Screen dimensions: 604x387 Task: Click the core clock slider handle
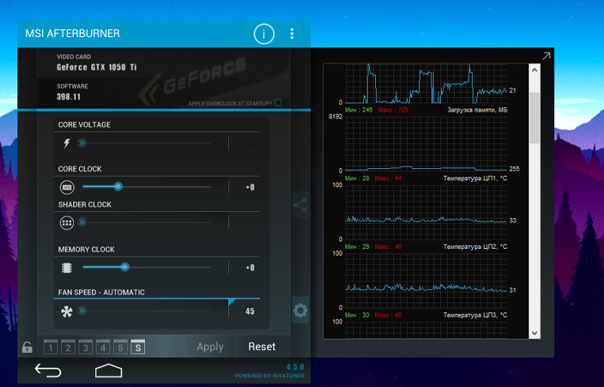(x=119, y=187)
